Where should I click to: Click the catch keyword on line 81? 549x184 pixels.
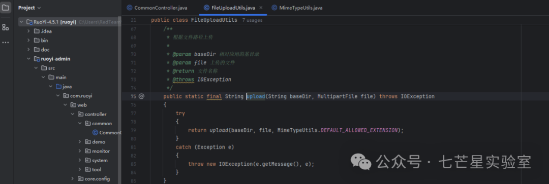(x=183, y=147)
